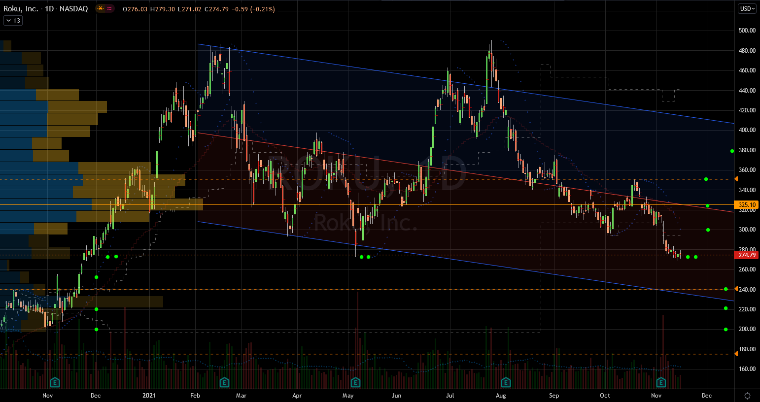Click the 340.00 price axis label

747,190
